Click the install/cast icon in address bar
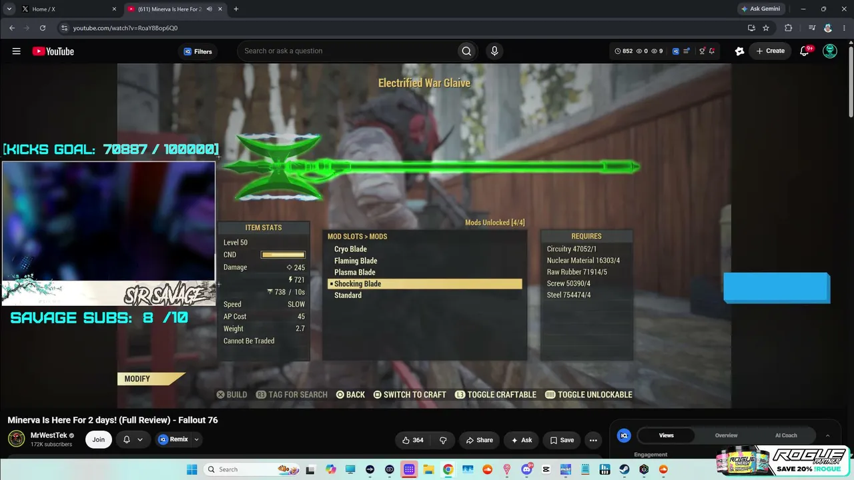This screenshot has height=480, width=854. 751,28
